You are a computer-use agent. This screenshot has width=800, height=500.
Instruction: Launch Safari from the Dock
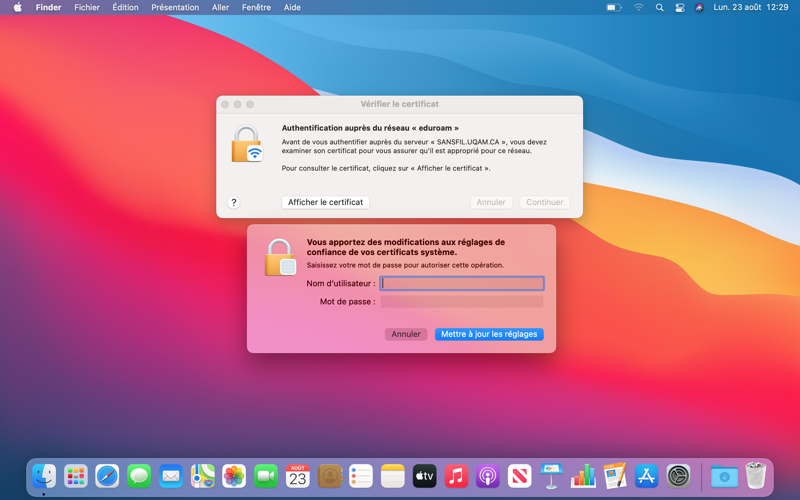point(107,476)
